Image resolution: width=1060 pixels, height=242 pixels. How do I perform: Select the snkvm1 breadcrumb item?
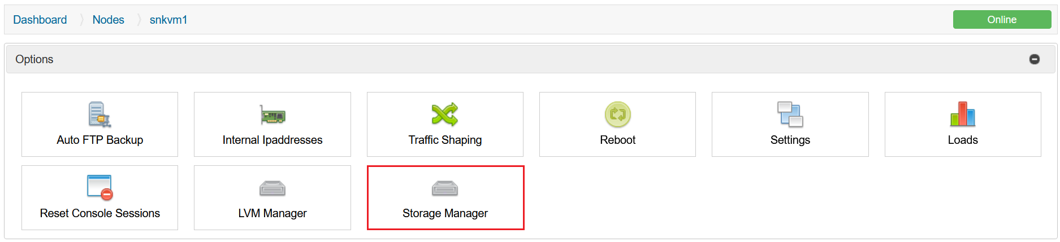coord(168,20)
